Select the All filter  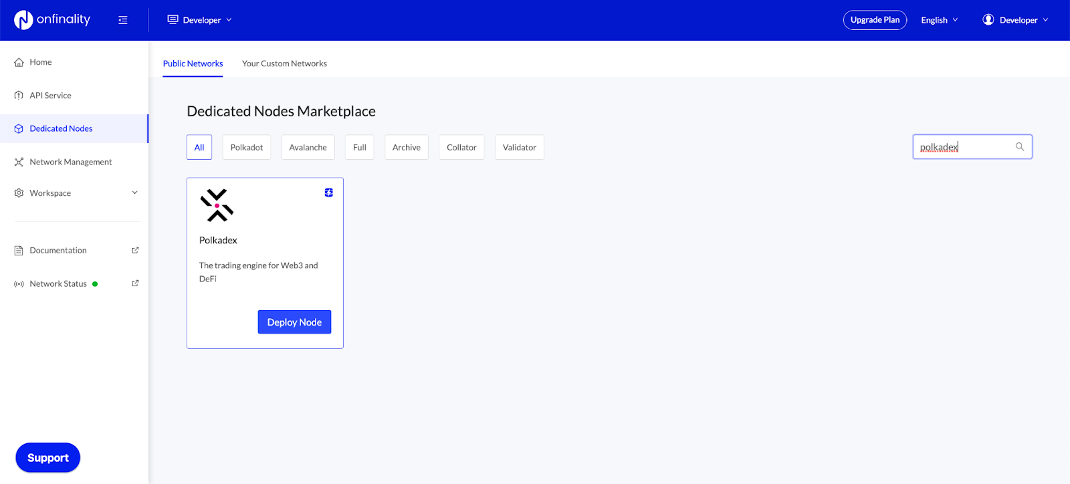coord(199,148)
